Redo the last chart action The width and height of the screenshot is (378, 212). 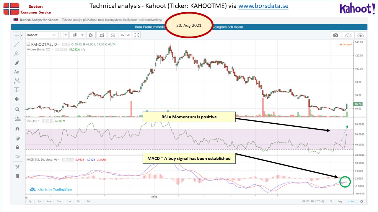[128, 35]
